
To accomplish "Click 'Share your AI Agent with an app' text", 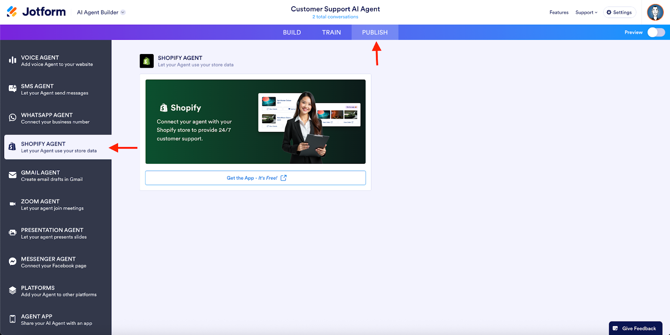I will (57, 323).
